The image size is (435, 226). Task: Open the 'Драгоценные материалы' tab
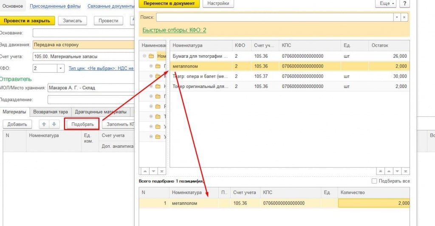click(x=101, y=112)
